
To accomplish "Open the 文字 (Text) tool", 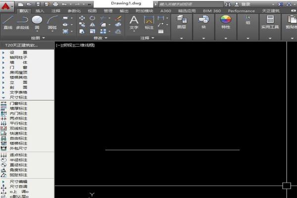I will 134,21.
